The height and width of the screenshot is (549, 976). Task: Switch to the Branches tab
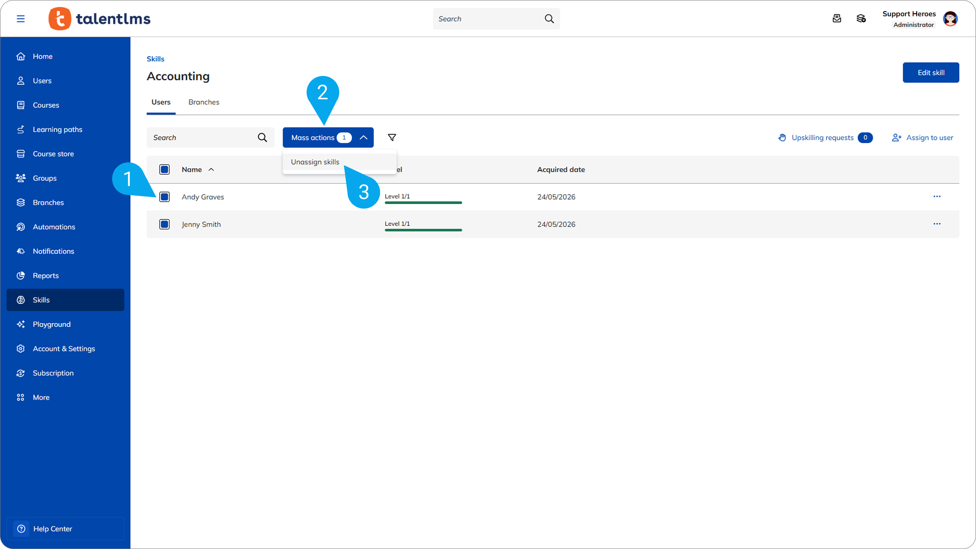tap(204, 102)
